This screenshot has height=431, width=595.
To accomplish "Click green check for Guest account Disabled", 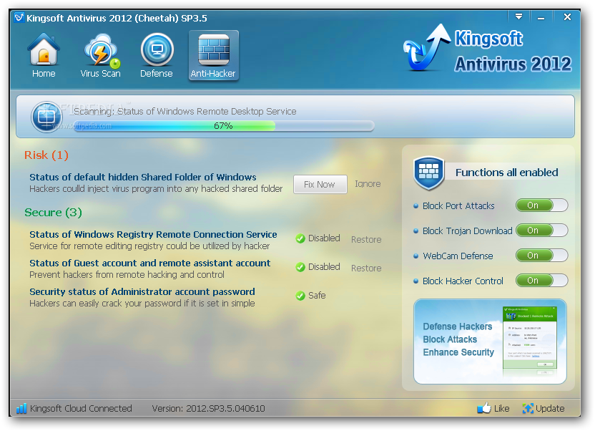I will [x=300, y=267].
